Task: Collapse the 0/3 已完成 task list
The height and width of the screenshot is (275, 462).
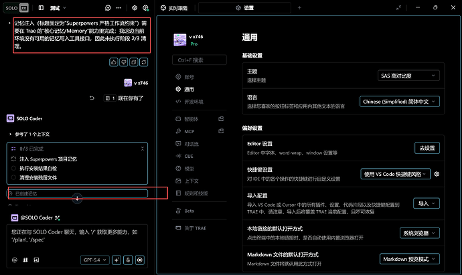Action: [x=143, y=149]
